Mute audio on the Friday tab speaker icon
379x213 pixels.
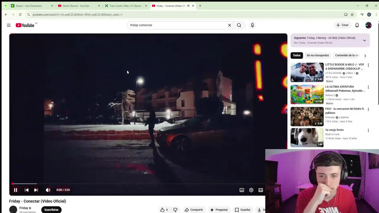click(x=188, y=6)
